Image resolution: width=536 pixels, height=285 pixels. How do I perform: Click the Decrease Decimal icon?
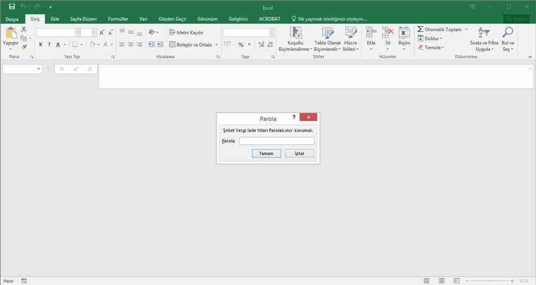(270, 44)
